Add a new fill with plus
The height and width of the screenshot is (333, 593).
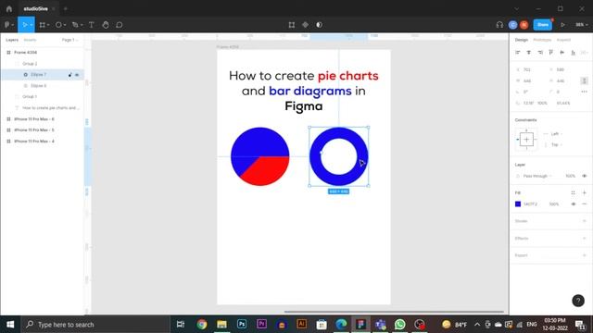pyautogui.click(x=585, y=193)
